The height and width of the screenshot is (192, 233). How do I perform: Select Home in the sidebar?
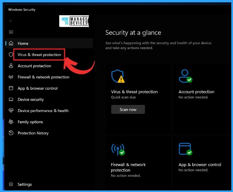point(49,43)
